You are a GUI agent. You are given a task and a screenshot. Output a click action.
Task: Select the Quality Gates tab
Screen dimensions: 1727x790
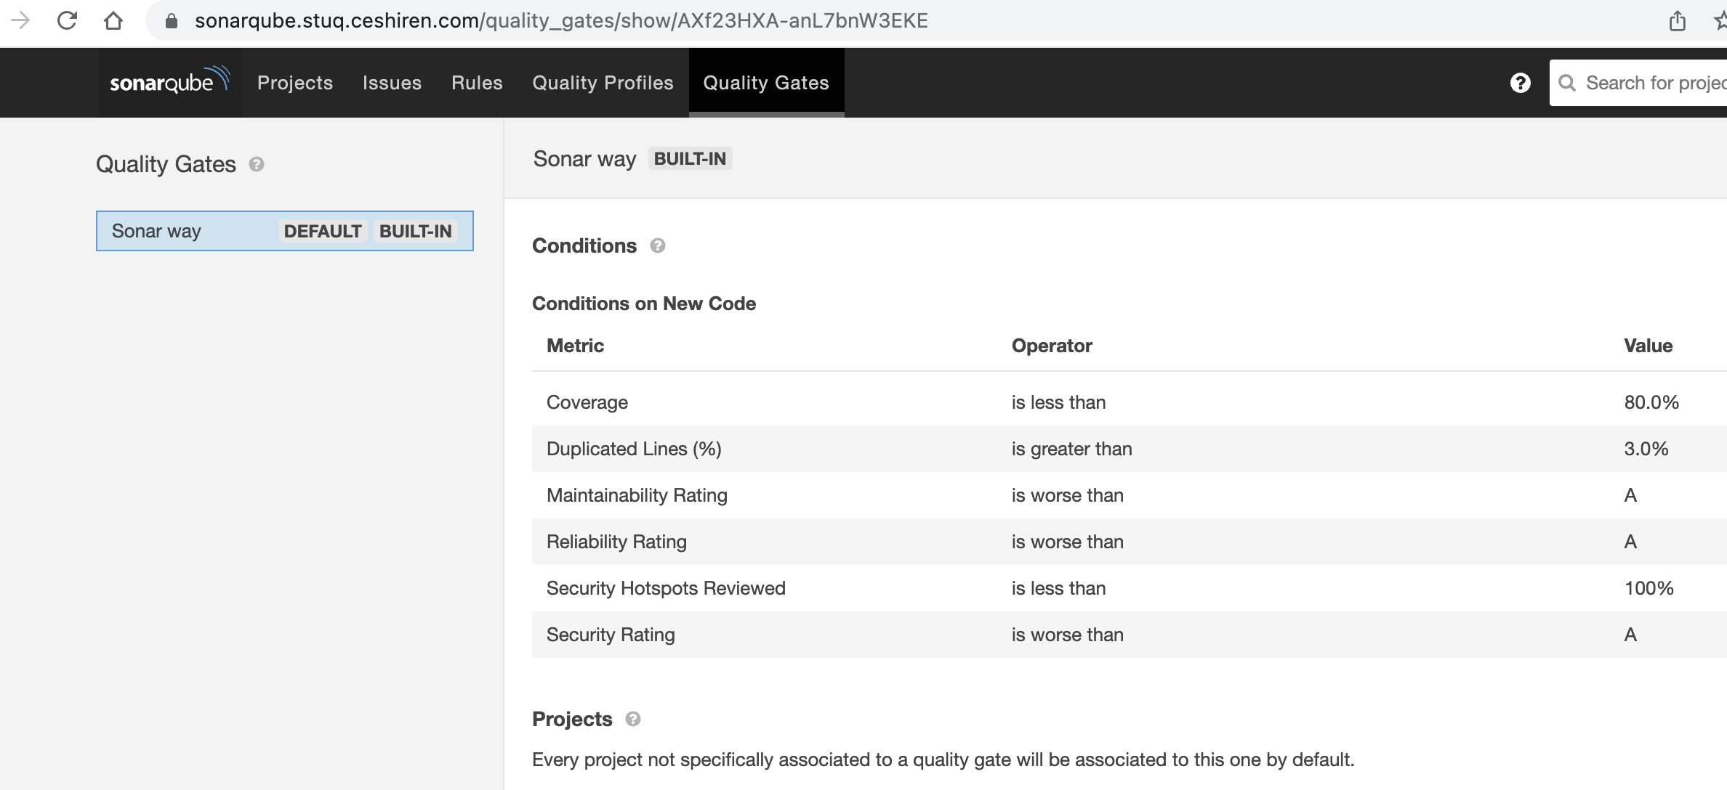[x=766, y=83]
